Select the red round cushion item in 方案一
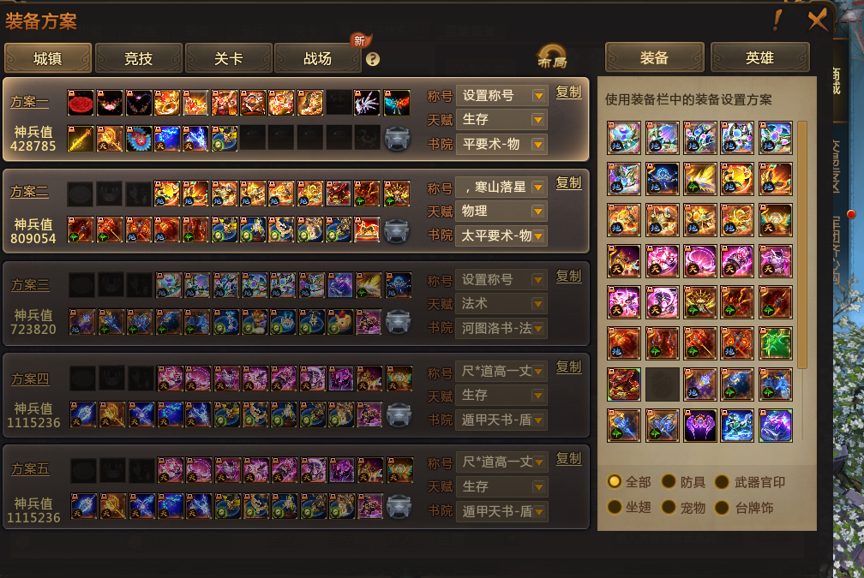 point(81,103)
